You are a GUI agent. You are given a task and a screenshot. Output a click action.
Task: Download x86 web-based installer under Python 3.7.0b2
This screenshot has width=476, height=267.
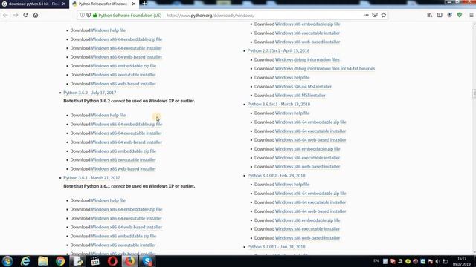point(307,238)
